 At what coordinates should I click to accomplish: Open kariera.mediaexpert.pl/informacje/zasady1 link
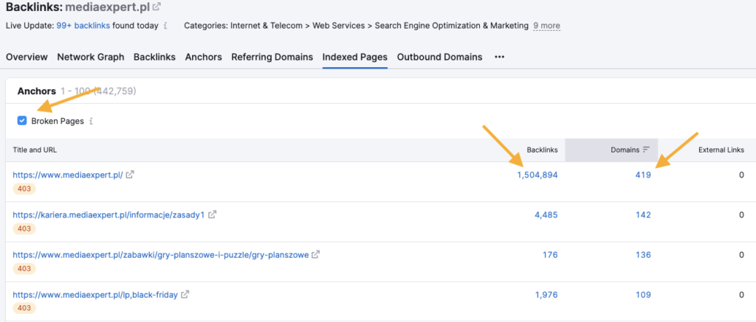tap(109, 214)
